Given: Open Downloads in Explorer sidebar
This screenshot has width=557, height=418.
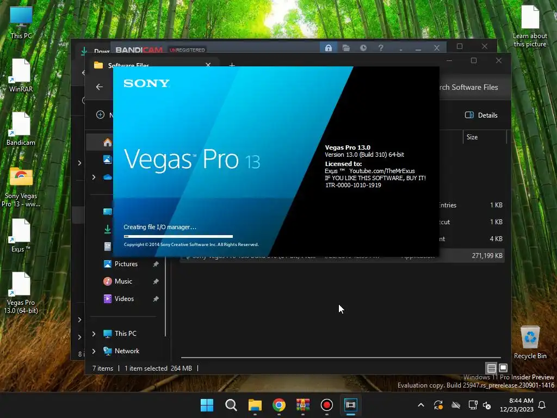Looking at the screenshot, I should (107, 229).
